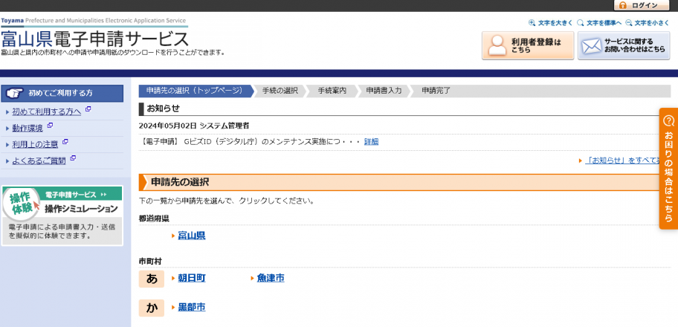
Task: Open お困りの場合はこちら help side tab
Action: [668, 168]
